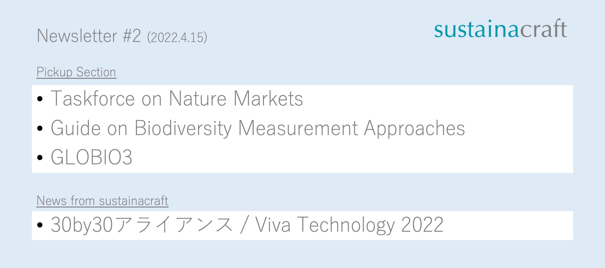Select the Taskforce on Nature Markets item

pyautogui.click(x=177, y=99)
